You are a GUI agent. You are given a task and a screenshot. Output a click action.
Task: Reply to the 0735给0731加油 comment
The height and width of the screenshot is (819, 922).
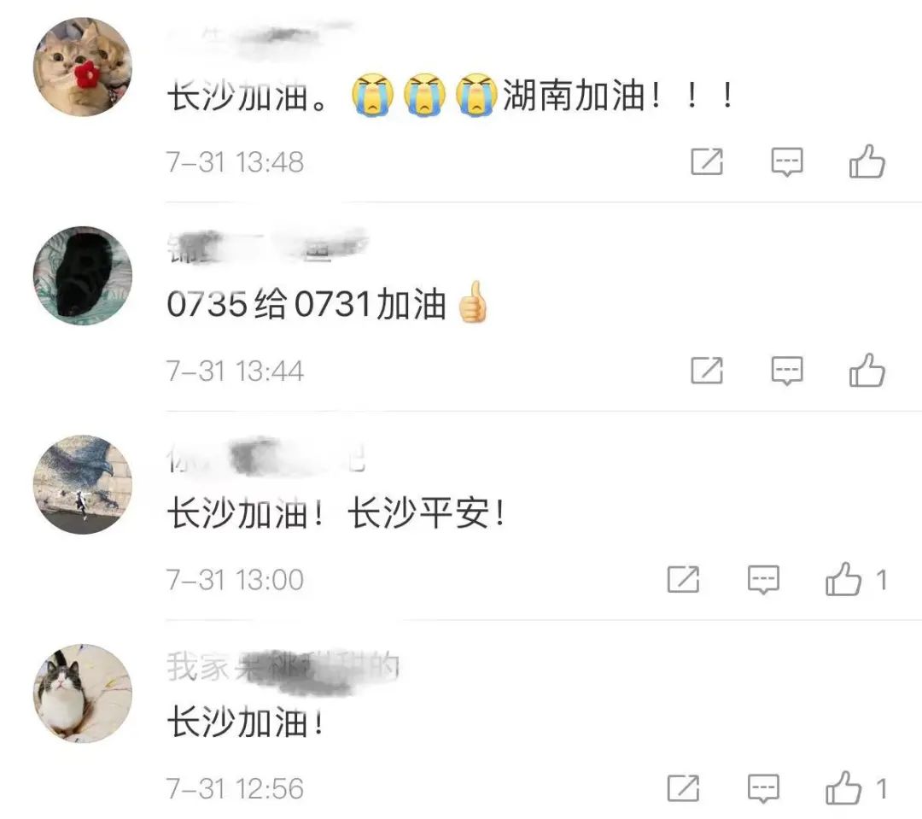click(787, 371)
